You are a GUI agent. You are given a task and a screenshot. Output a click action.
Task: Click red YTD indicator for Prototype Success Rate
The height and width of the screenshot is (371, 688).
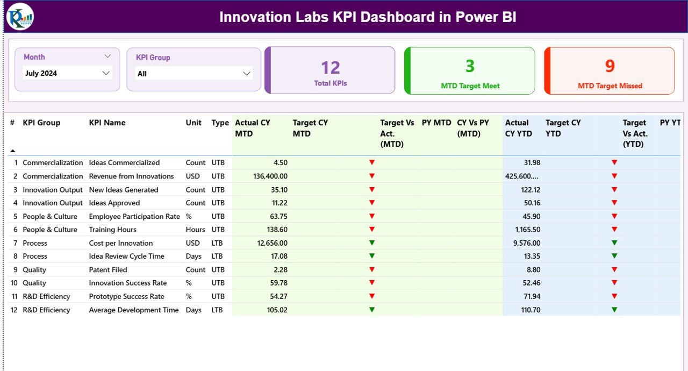tap(614, 296)
